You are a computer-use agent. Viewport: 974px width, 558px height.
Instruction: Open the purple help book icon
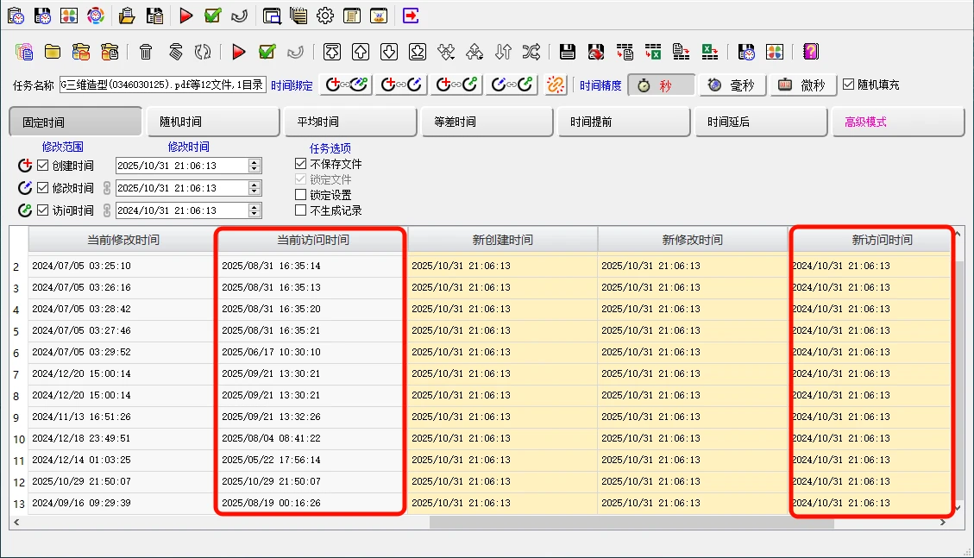811,52
